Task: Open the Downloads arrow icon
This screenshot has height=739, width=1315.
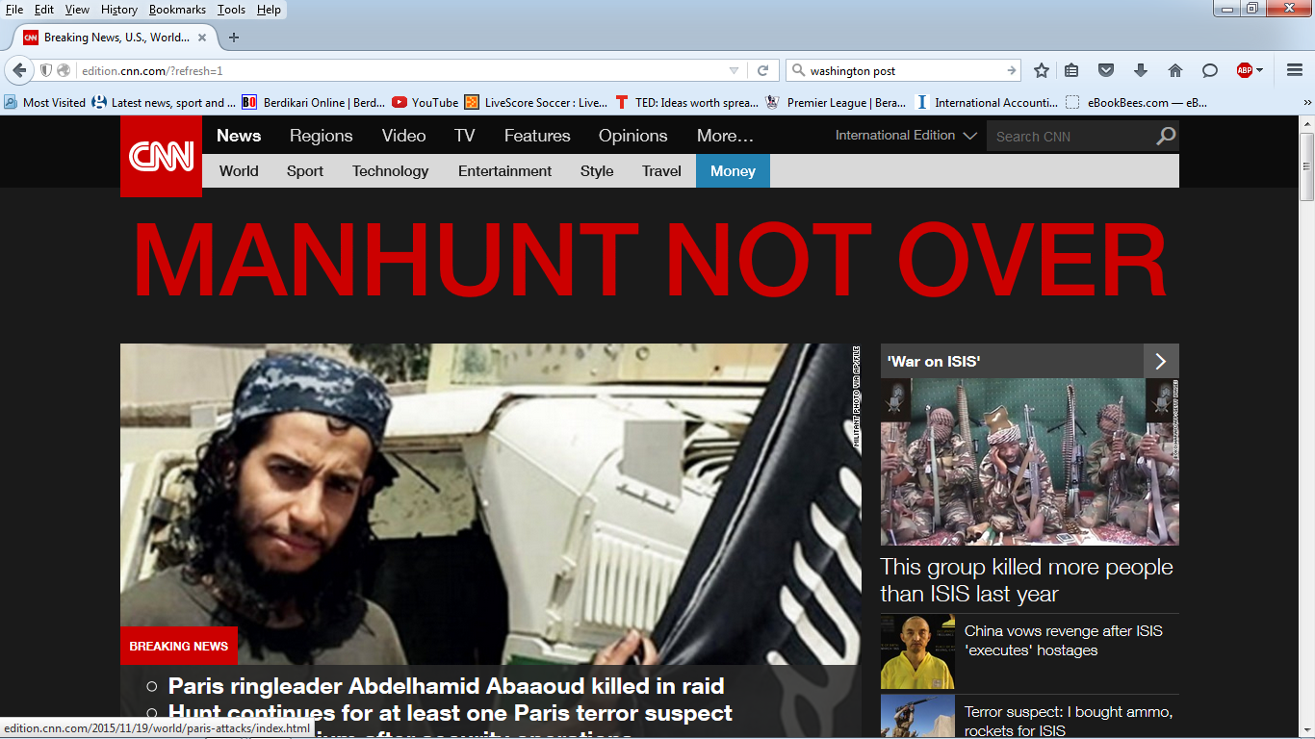Action: click(x=1141, y=70)
